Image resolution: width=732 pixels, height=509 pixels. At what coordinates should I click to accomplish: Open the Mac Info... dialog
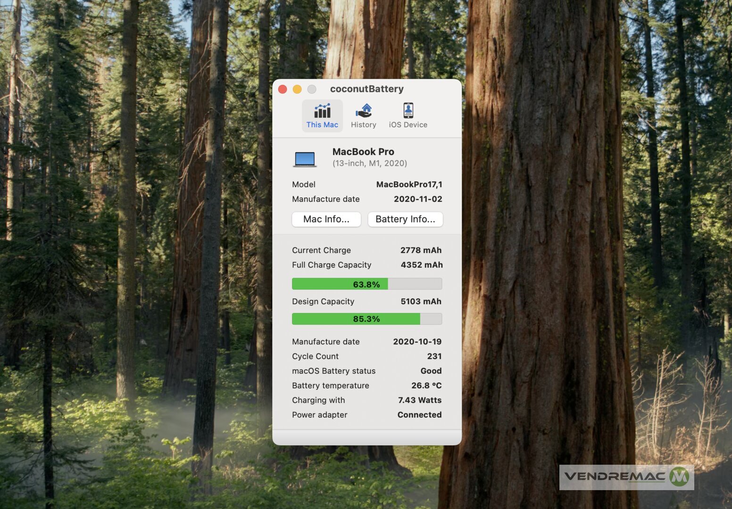pos(326,219)
